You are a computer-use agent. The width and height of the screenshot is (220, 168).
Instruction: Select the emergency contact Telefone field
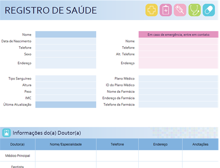(178, 47)
